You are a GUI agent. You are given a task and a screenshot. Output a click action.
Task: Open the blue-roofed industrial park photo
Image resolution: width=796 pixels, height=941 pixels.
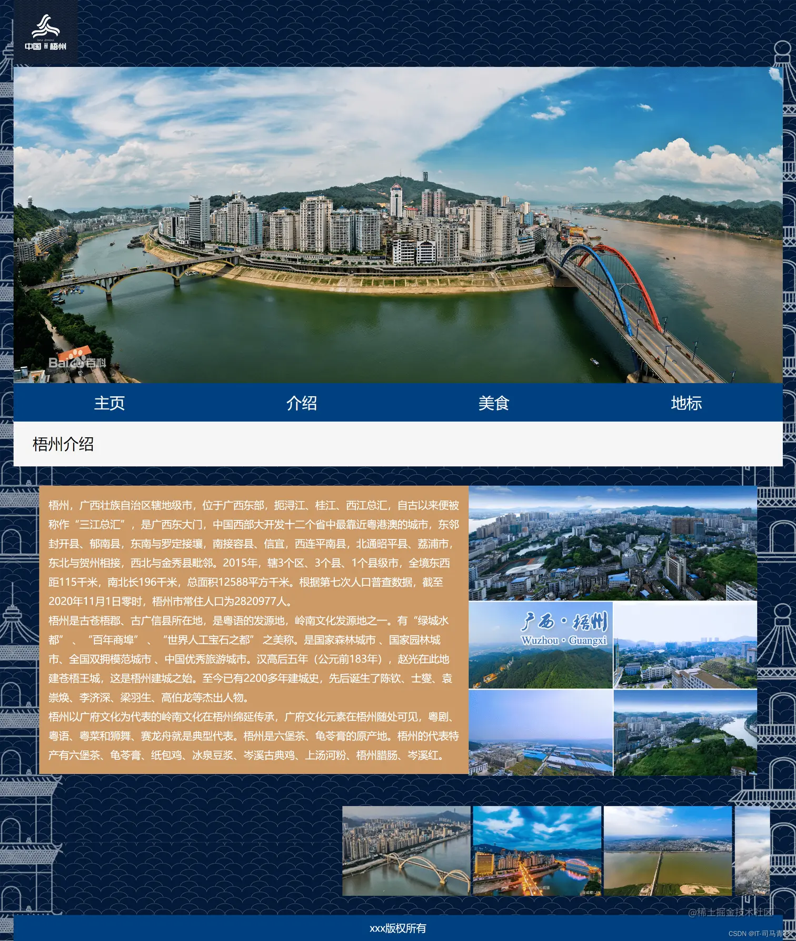[x=541, y=733]
